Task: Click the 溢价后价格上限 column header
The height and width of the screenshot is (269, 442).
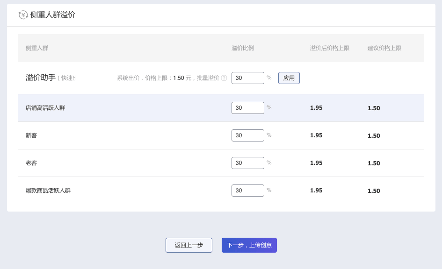Action: click(329, 48)
